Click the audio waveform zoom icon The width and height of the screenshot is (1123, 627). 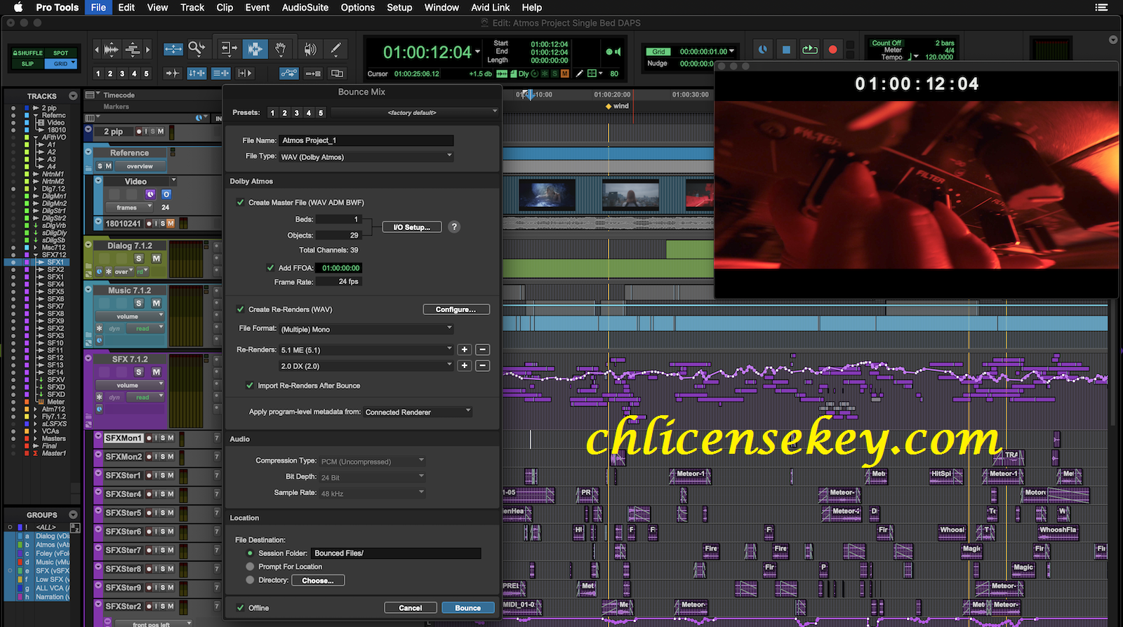112,49
